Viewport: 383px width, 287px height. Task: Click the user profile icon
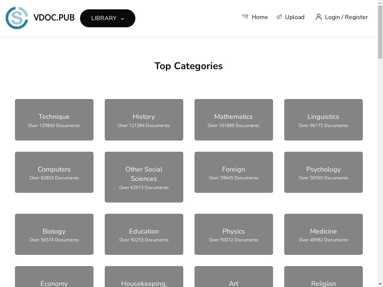tap(318, 17)
